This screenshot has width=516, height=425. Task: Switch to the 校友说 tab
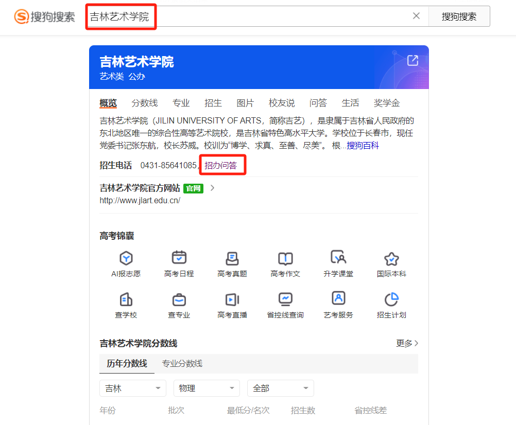[x=282, y=103]
